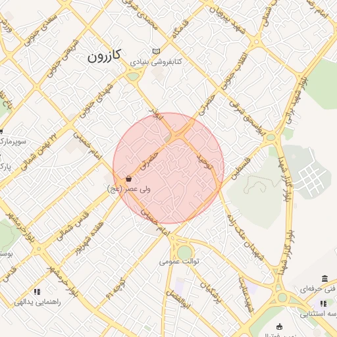Select the ولی عصر (عج) place label
This screenshot has width=337, height=337.
click(129, 189)
